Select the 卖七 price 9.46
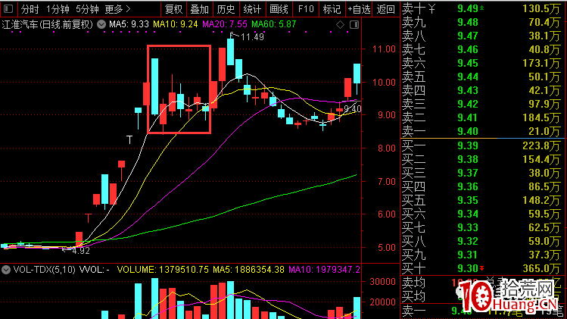Viewport: 567px width, 319px height. pyautogui.click(x=468, y=49)
